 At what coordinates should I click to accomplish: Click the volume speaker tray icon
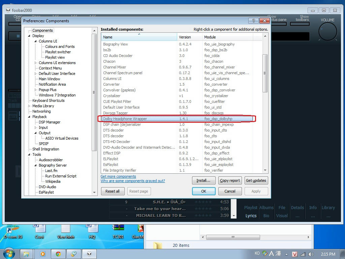311,254
